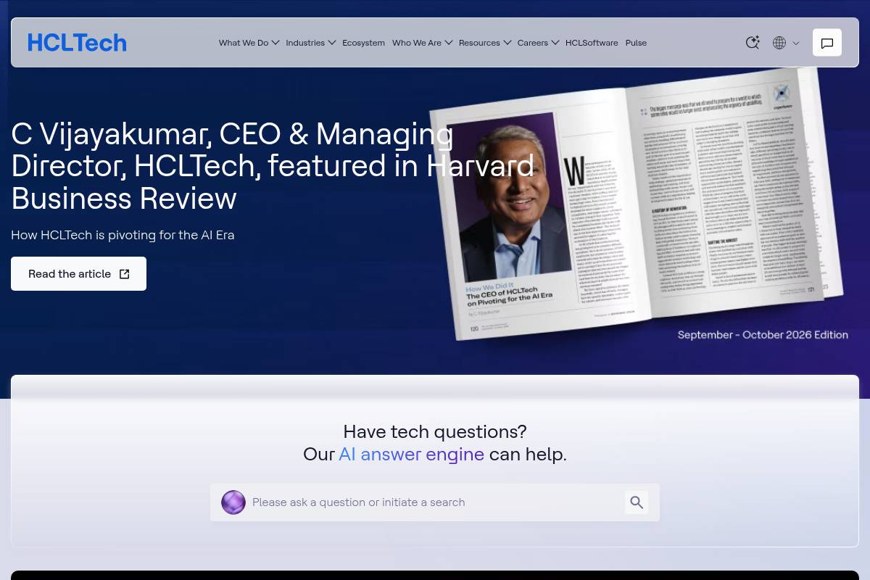Click "How HCLTech is pivoting for the AI Era"

123,235
